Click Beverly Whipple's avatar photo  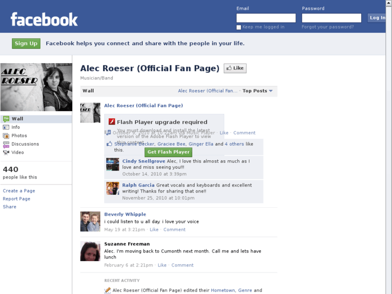click(x=90, y=221)
